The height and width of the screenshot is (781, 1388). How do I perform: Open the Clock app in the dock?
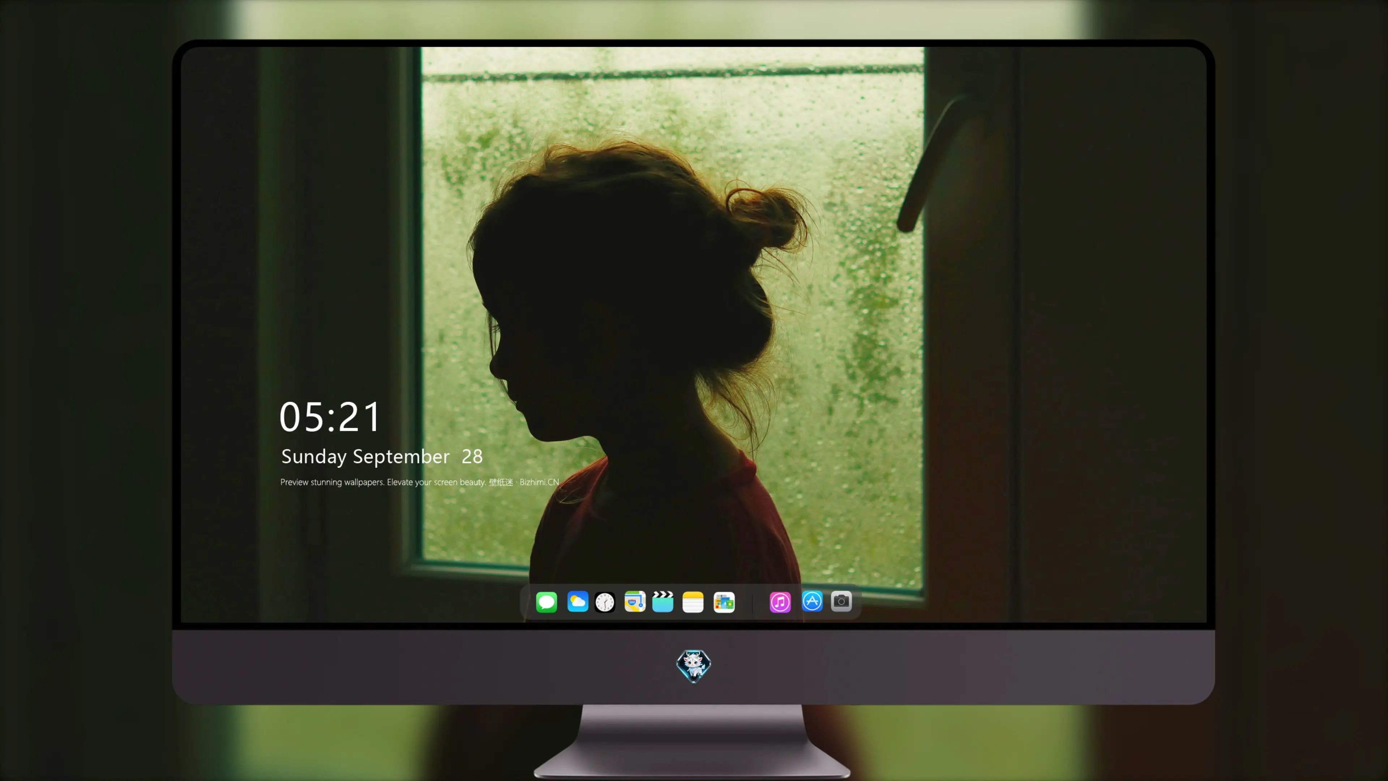605,602
